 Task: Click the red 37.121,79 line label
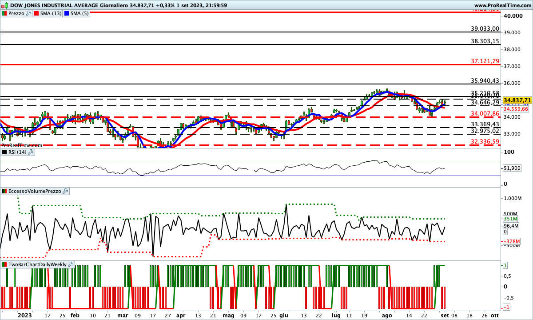point(485,61)
